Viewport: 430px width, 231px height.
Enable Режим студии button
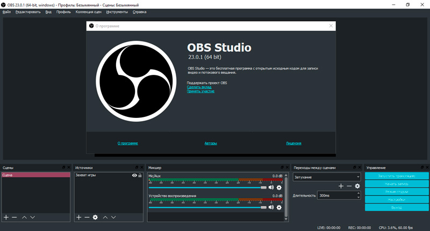pos(397,192)
